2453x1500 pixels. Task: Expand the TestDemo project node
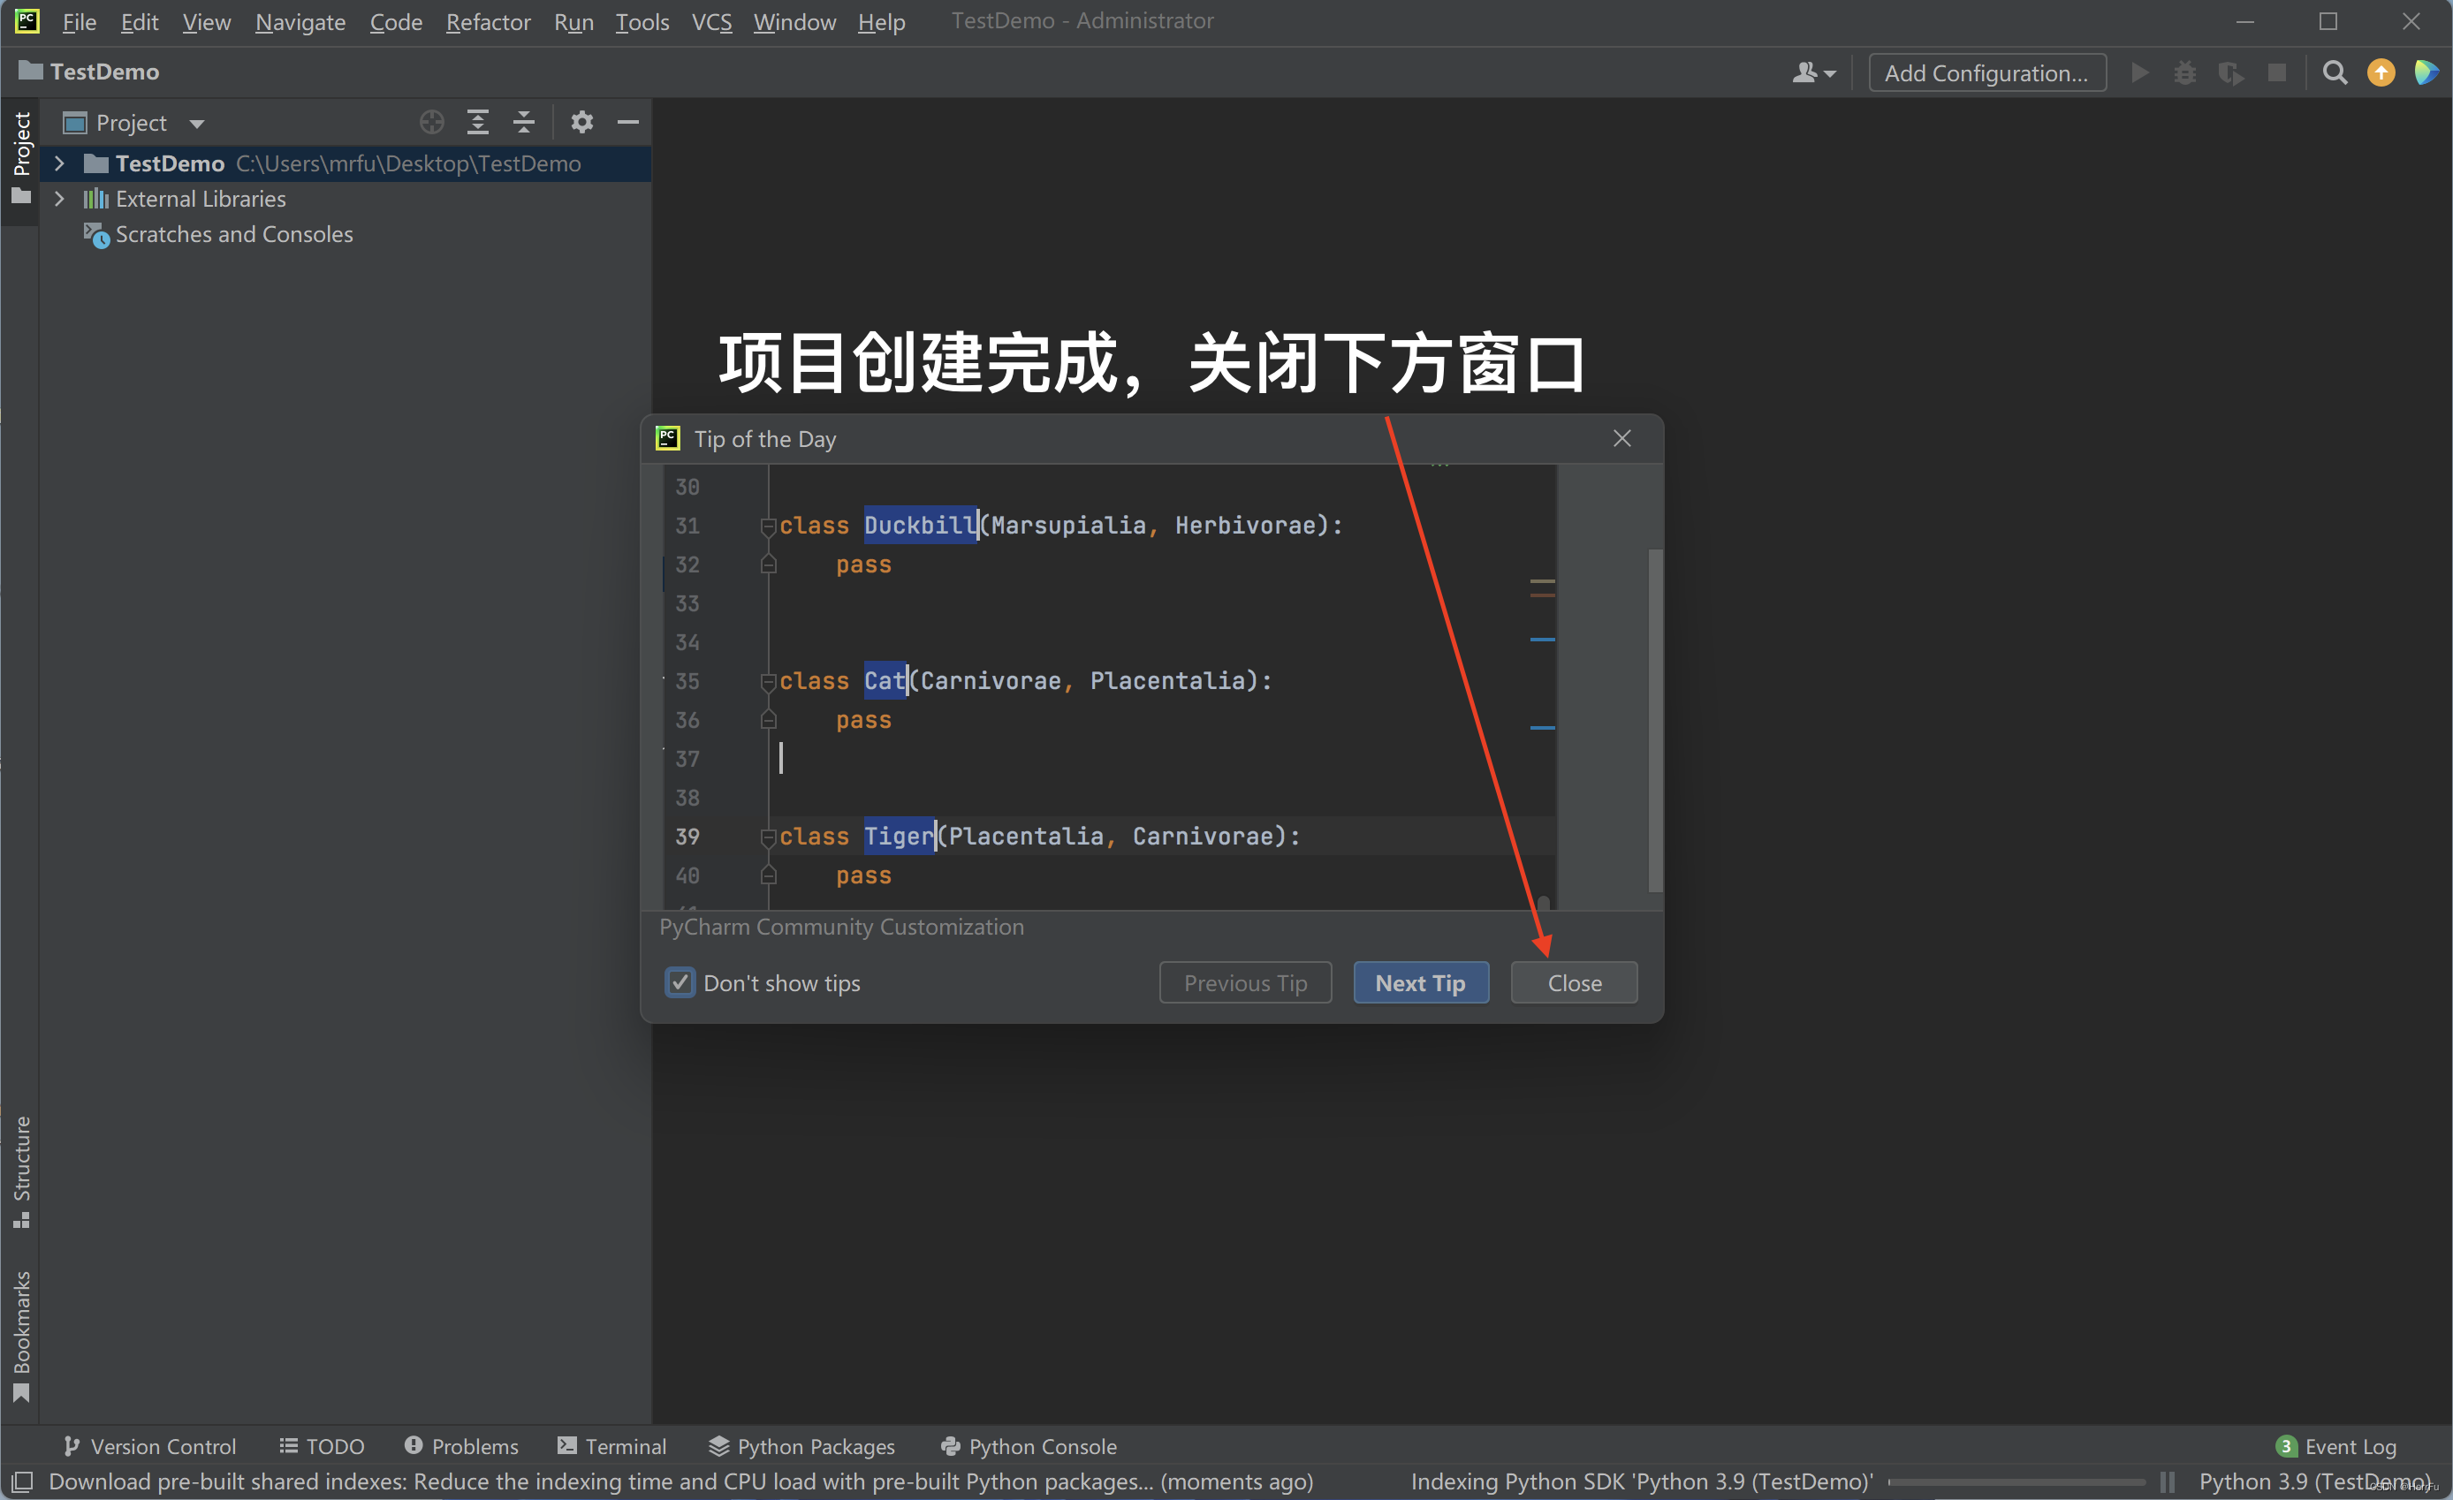coord(60,163)
